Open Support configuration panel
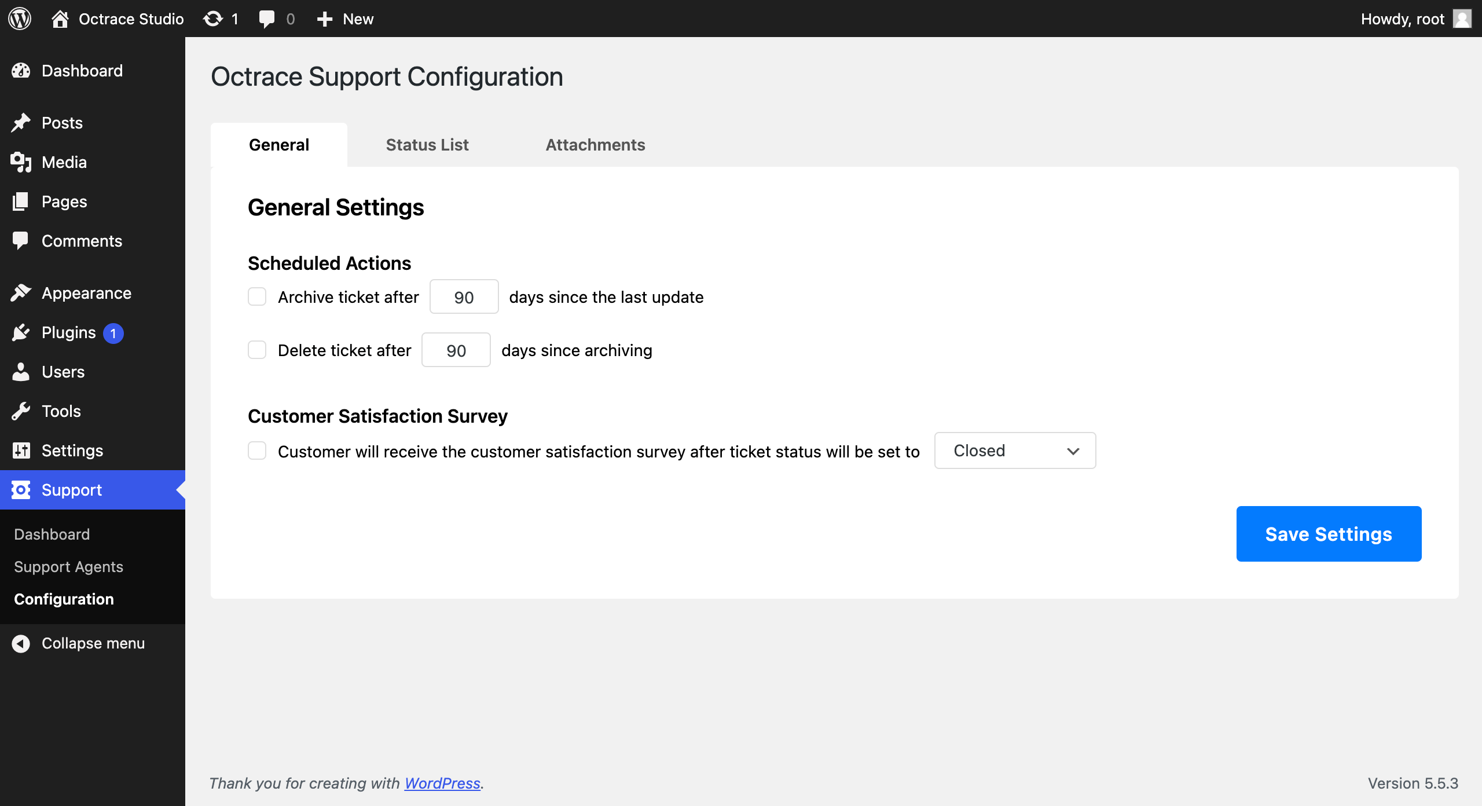This screenshot has width=1482, height=806. pyautogui.click(x=64, y=599)
